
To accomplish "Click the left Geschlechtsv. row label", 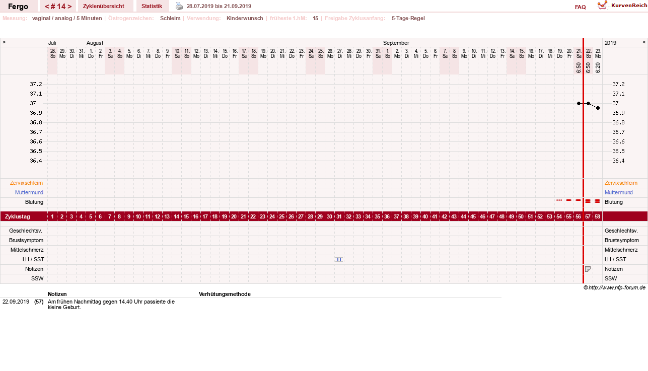I will coord(25,231).
